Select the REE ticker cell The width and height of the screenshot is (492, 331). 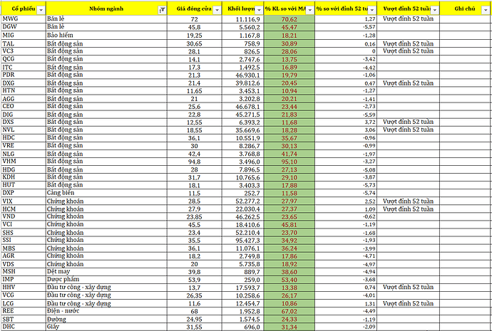pos(24,311)
